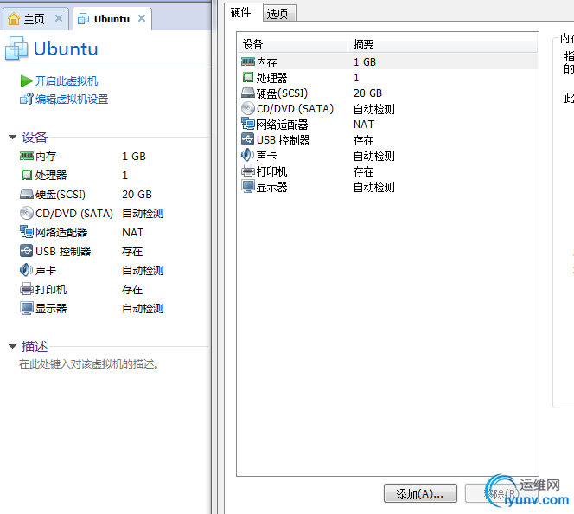Click the description field 在此处键入对该虚拟机的描述

tap(89, 364)
